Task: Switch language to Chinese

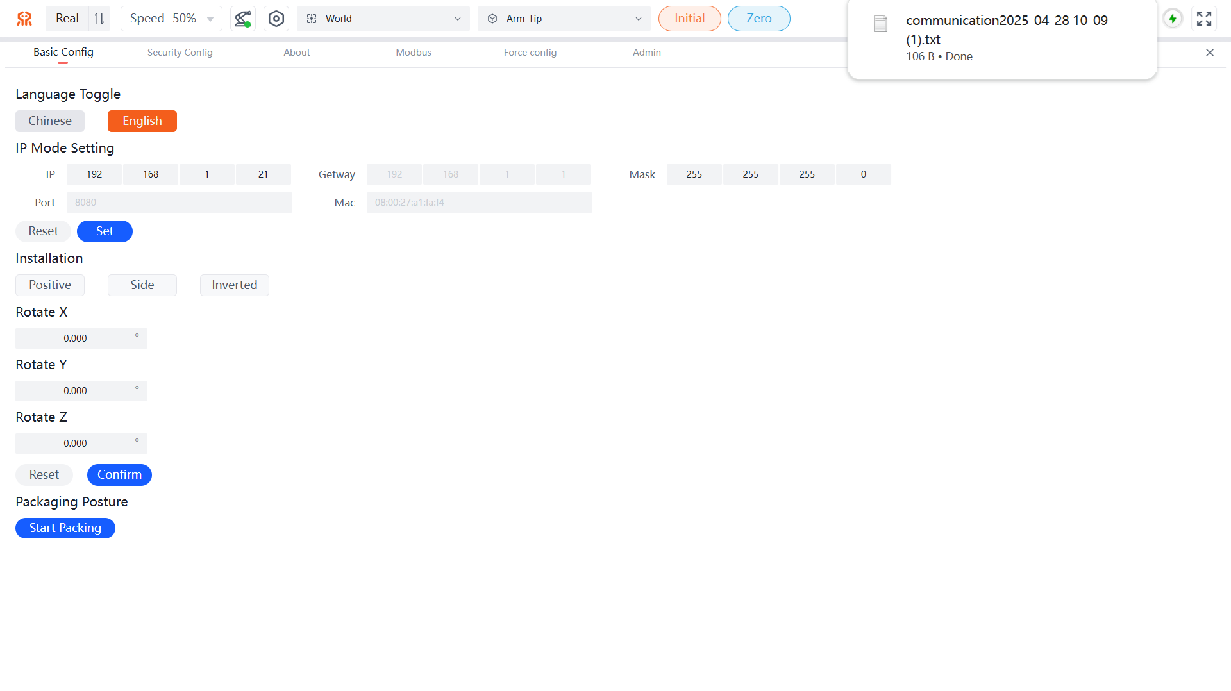Action: (x=50, y=121)
